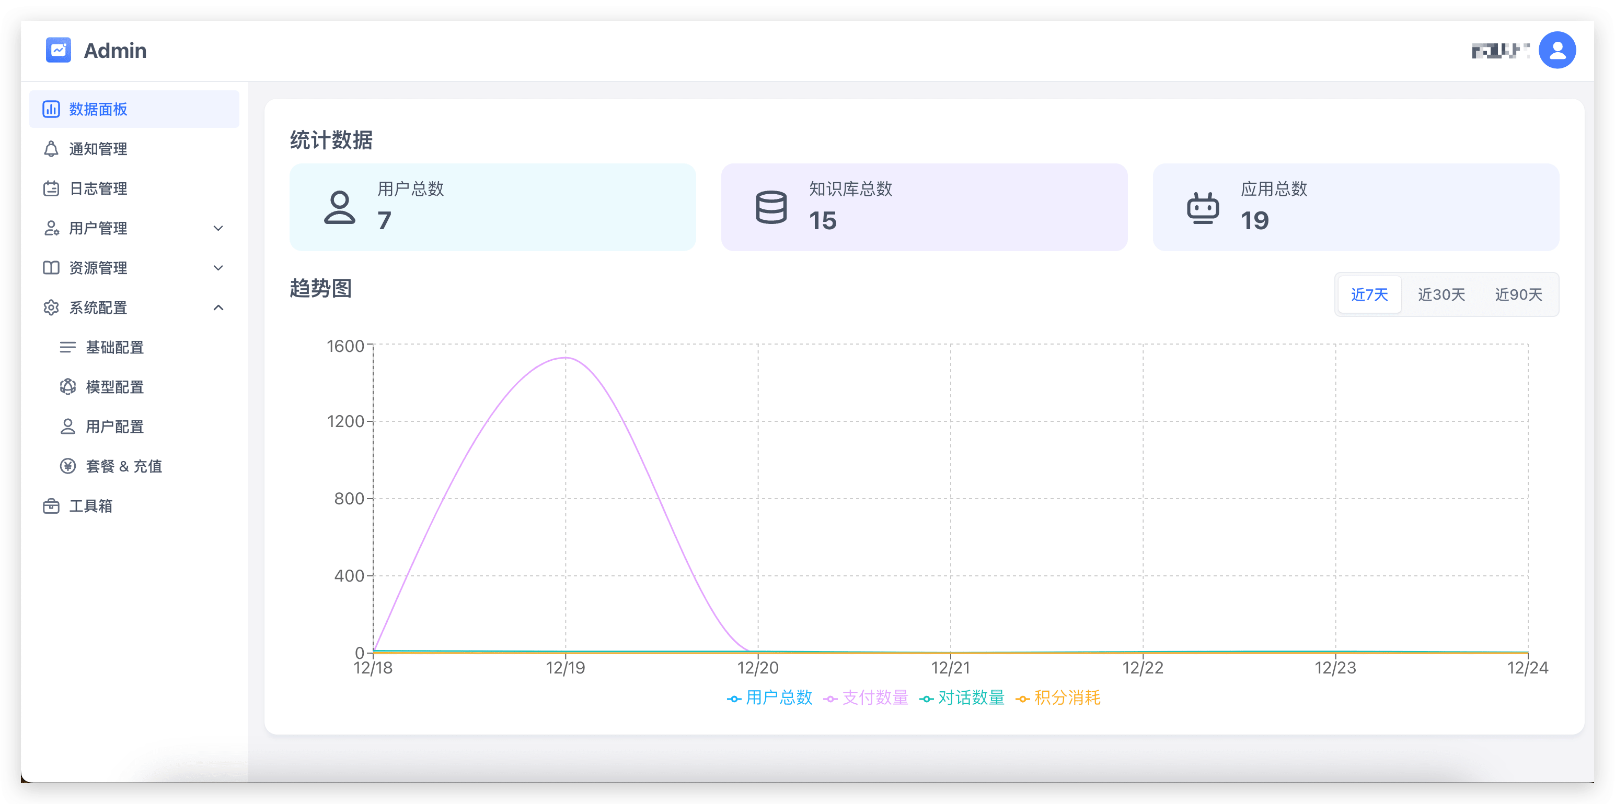The height and width of the screenshot is (804, 1615).
Task: Switch trend chart to 近30天
Action: (1441, 294)
